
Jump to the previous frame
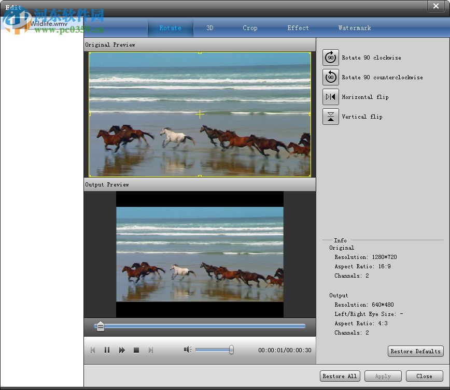(93, 350)
